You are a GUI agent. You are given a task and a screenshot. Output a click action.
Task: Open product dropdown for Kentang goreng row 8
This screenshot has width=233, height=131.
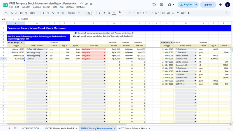point(46,52)
